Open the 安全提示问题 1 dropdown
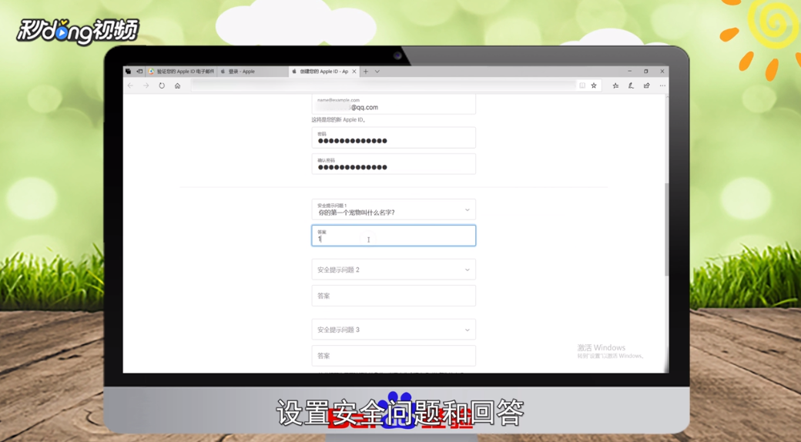This screenshot has width=801, height=442. [x=394, y=209]
